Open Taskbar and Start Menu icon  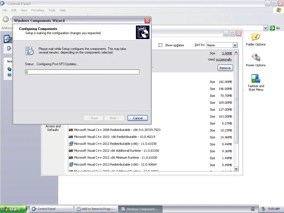click(255, 82)
